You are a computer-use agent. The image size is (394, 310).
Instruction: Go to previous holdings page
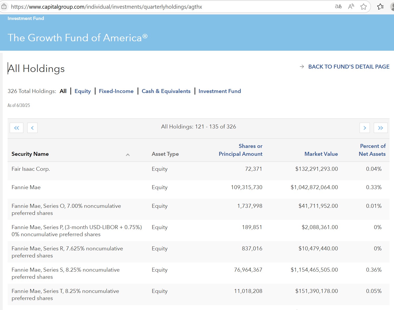pos(32,128)
